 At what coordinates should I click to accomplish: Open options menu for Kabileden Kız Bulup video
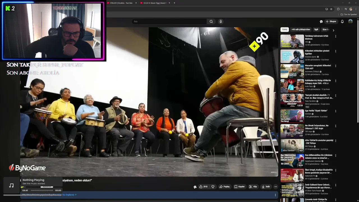pos(335,81)
